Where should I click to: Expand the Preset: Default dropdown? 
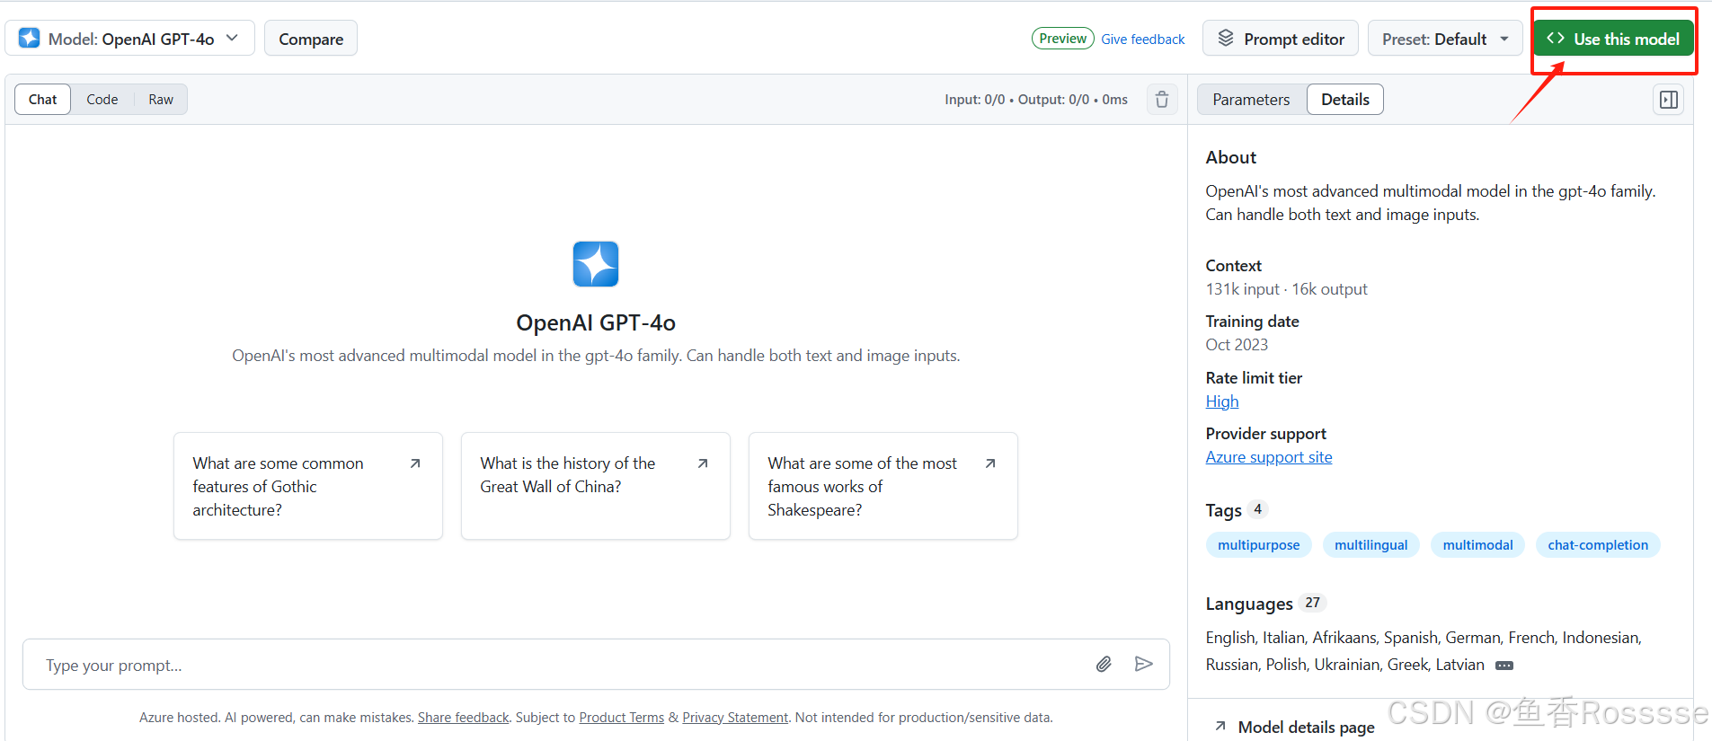click(x=1445, y=39)
